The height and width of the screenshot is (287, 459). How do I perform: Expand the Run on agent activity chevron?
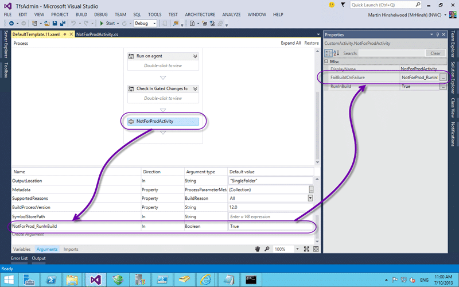195,56
